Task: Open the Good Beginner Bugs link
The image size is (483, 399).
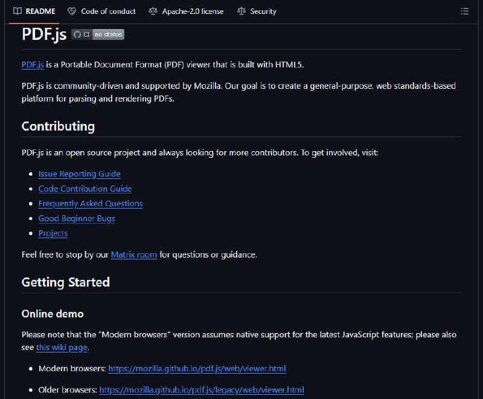Action: tap(77, 218)
